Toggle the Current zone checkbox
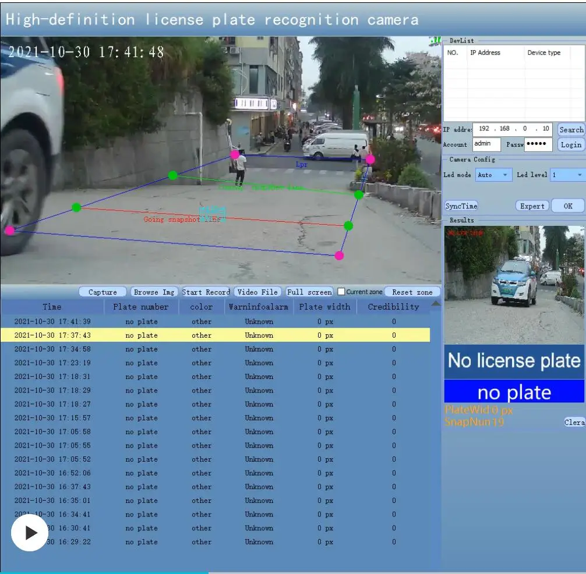The height and width of the screenshot is (574, 586). coord(341,292)
